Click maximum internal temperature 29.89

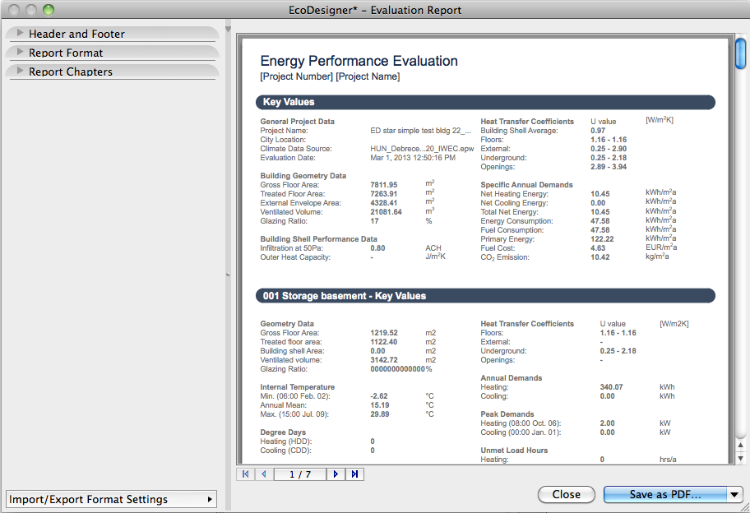pyautogui.click(x=380, y=414)
